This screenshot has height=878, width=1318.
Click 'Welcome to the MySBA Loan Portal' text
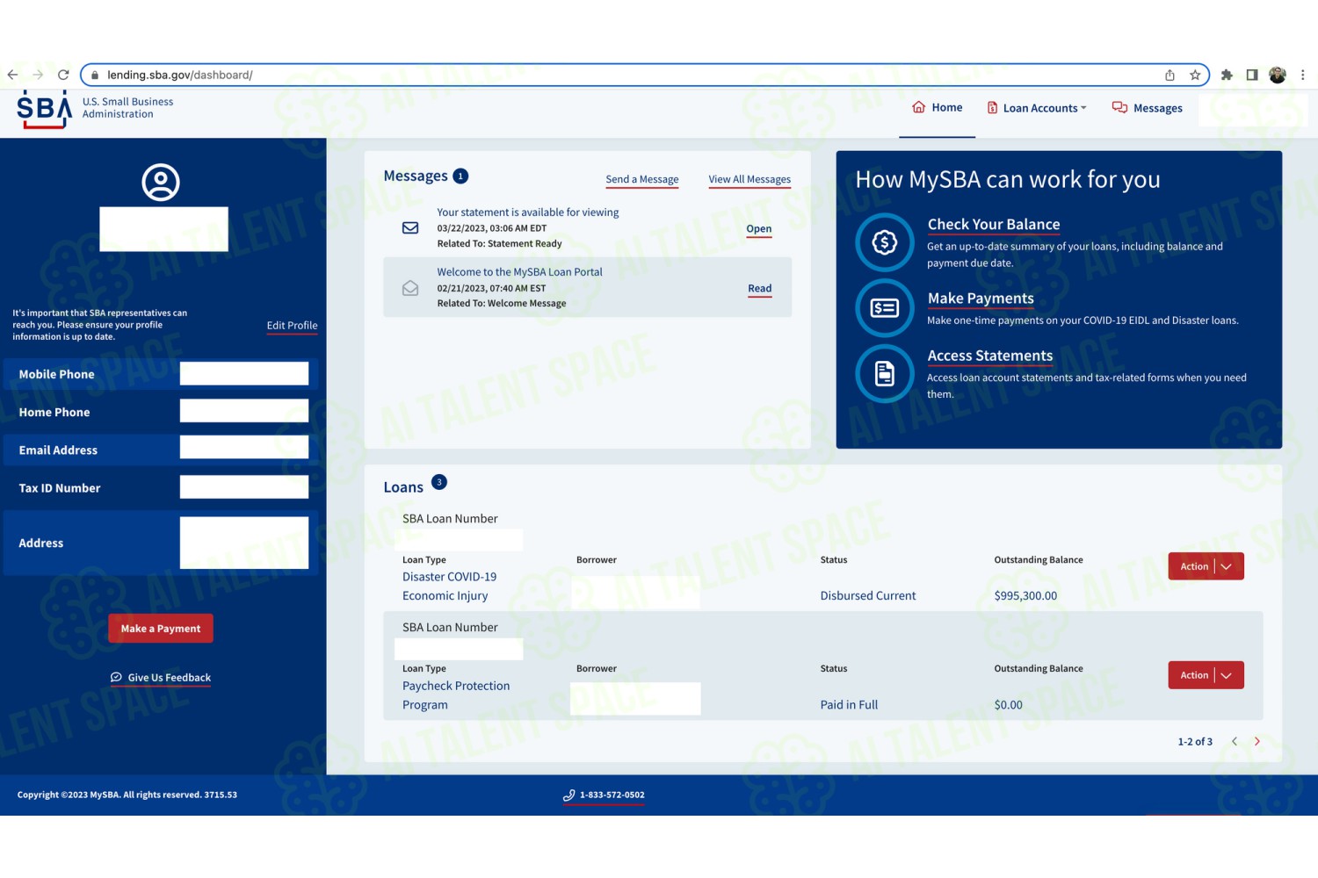coord(520,272)
